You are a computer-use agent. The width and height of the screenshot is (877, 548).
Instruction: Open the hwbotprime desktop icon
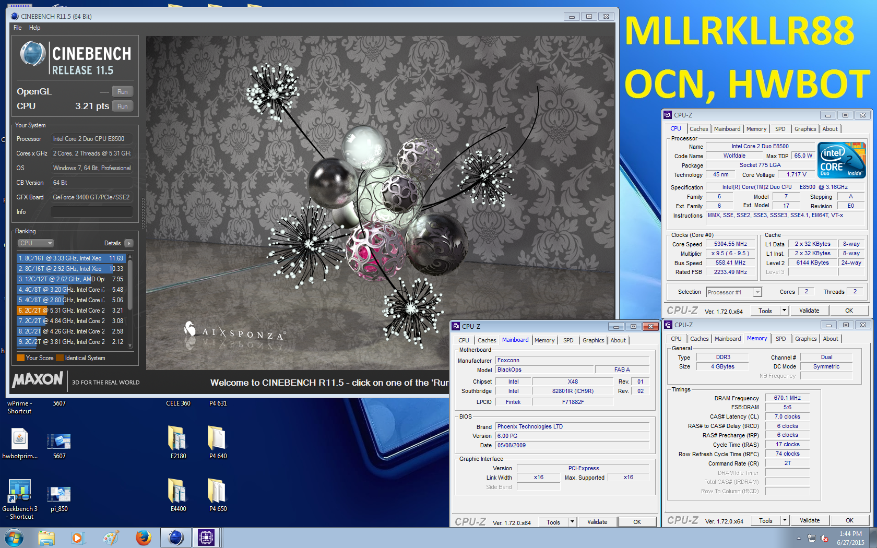pyautogui.click(x=20, y=443)
